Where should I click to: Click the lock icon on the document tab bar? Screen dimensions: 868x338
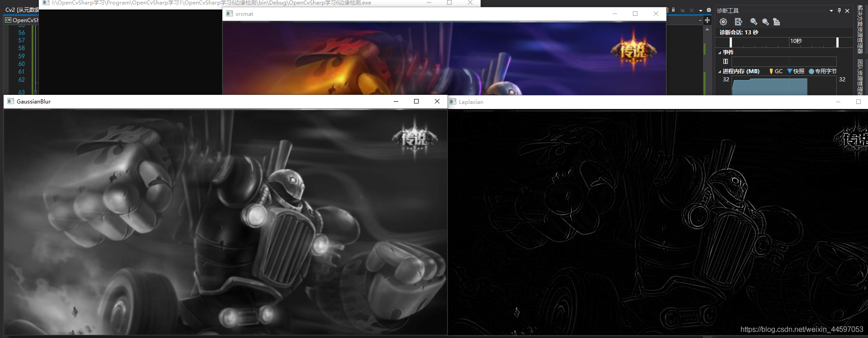point(673,10)
